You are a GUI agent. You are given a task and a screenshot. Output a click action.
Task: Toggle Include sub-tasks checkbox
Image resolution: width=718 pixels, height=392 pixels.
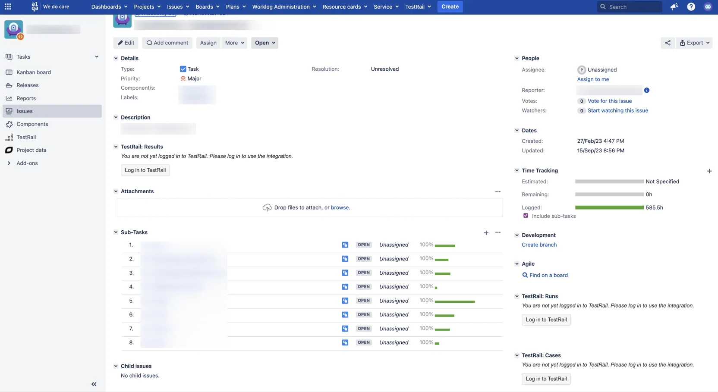(x=526, y=216)
